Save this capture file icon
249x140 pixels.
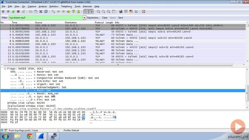coord(36,11)
